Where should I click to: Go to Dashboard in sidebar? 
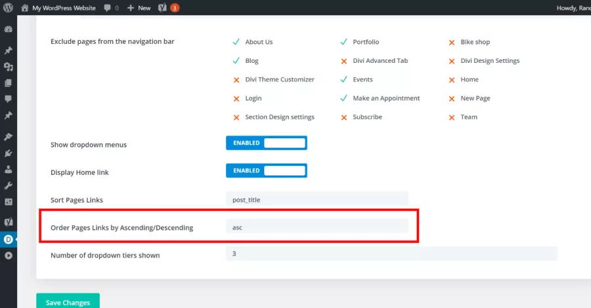pyautogui.click(x=9, y=29)
